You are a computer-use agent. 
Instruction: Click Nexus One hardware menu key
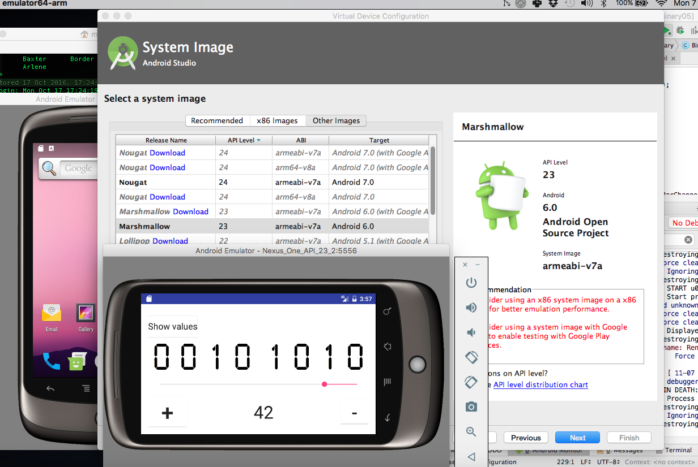coord(388,382)
